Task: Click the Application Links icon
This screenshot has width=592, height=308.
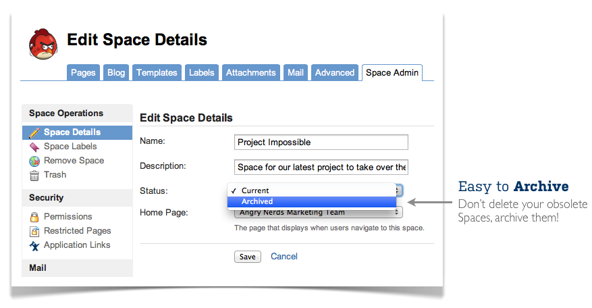Action: pos(34,246)
